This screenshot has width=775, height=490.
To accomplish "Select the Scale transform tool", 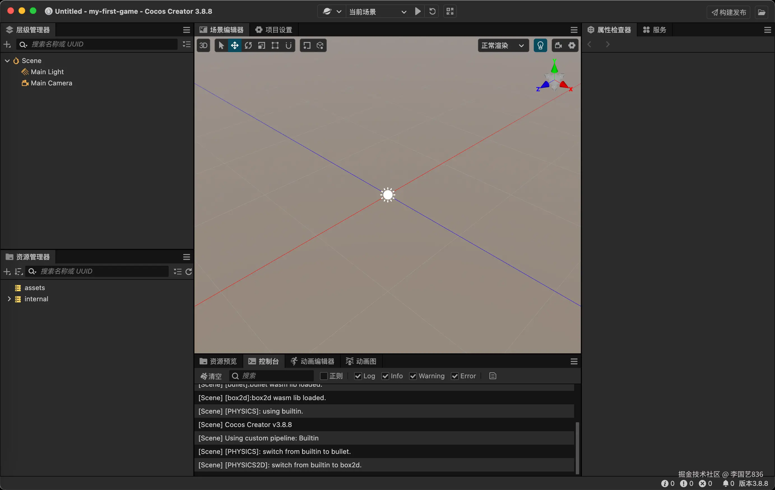I will (262, 45).
